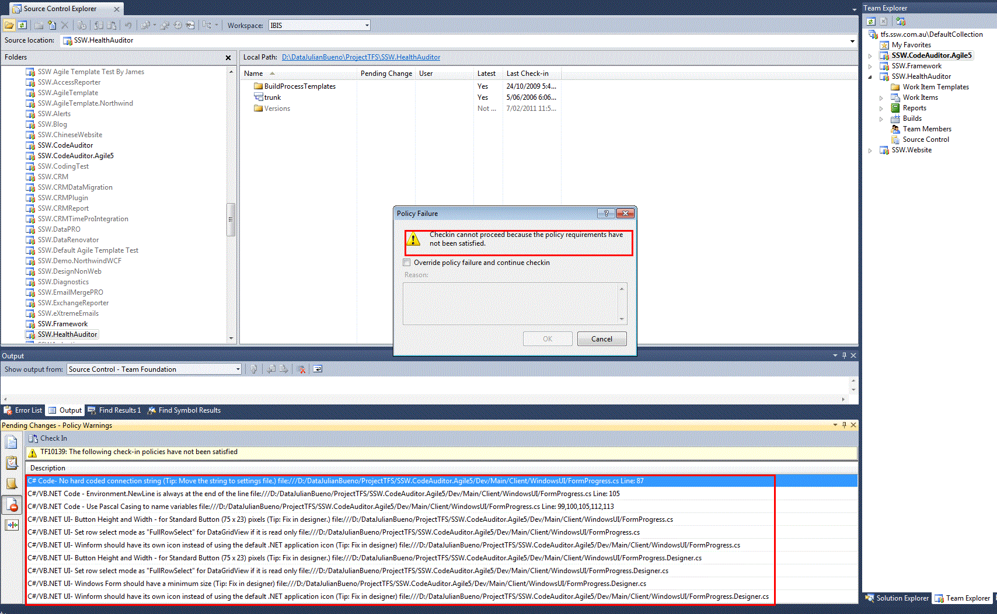Click the Undo Pending Changes arrow icon
997x614 pixels.
tap(128, 25)
